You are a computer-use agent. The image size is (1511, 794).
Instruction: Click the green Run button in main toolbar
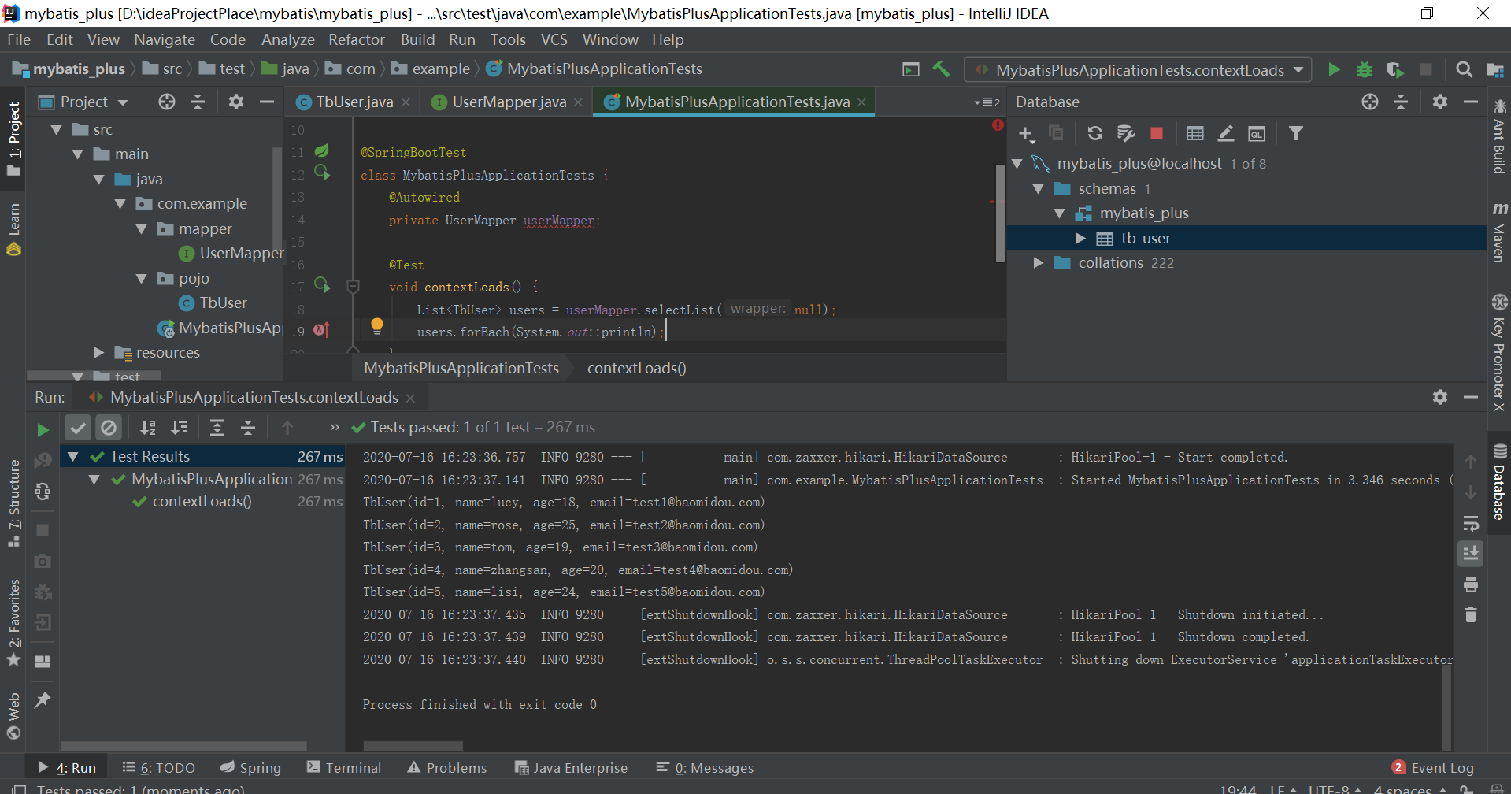coord(1334,69)
